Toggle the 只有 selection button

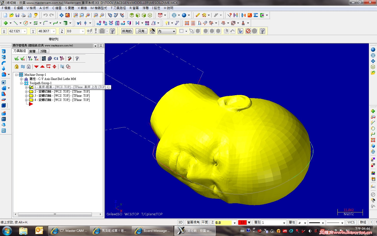(141, 31)
